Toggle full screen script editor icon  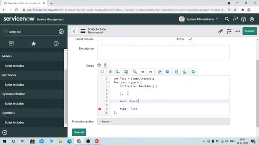[x=160, y=72]
